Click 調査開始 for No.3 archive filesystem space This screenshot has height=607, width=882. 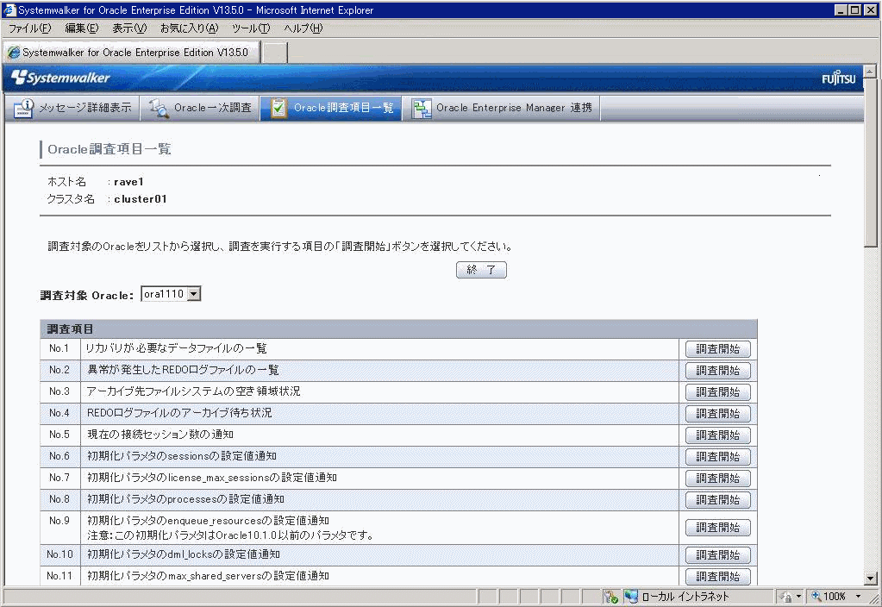pos(717,392)
